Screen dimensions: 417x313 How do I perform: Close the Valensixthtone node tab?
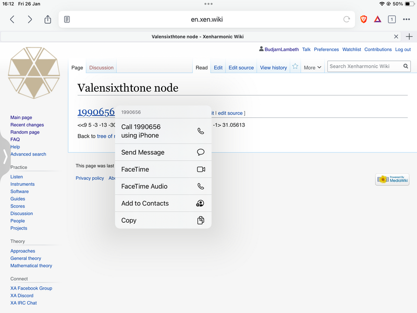[396, 37]
